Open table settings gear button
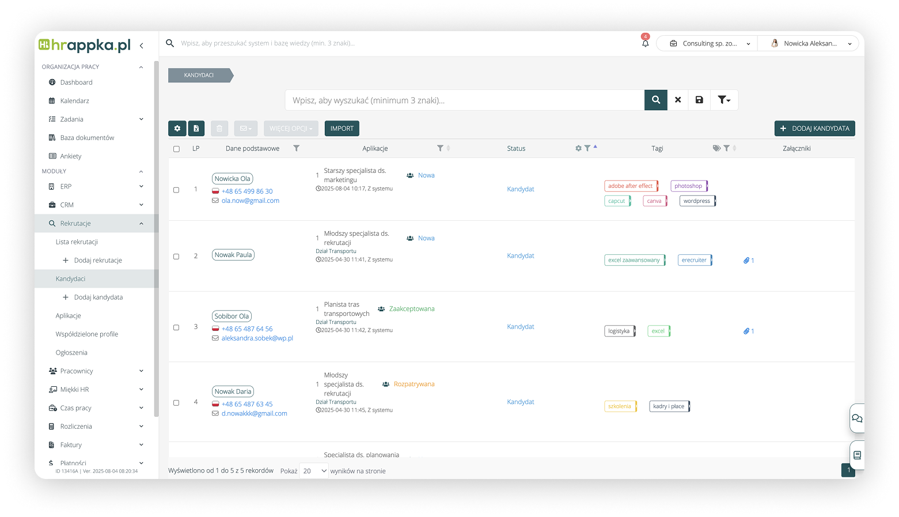Image resolution: width=899 pixels, height=517 pixels. click(x=177, y=129)
